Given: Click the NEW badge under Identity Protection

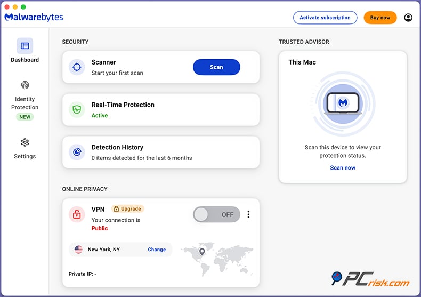Looking at the screenshot, I should point(25,117).
